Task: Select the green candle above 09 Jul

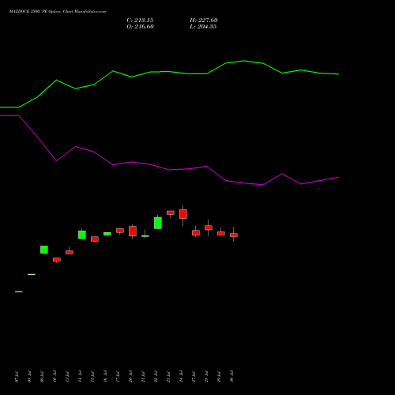Action: click(44, 250)
